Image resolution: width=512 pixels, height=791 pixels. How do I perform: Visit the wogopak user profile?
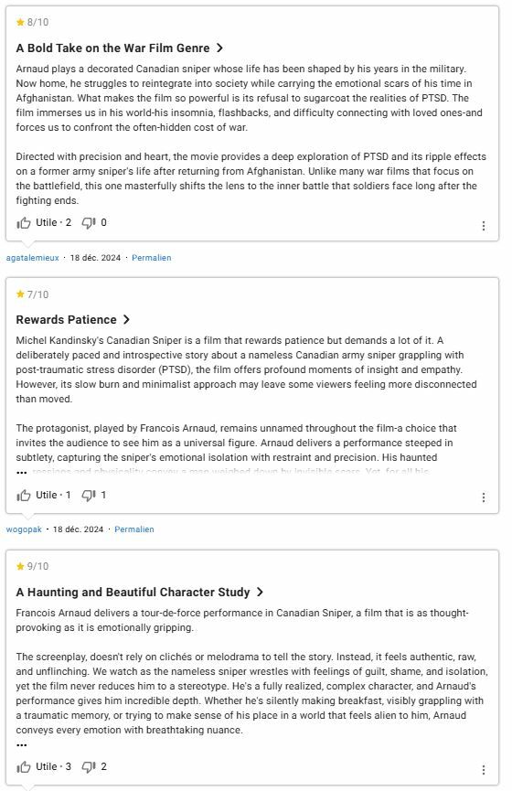(x=24, y=529)
